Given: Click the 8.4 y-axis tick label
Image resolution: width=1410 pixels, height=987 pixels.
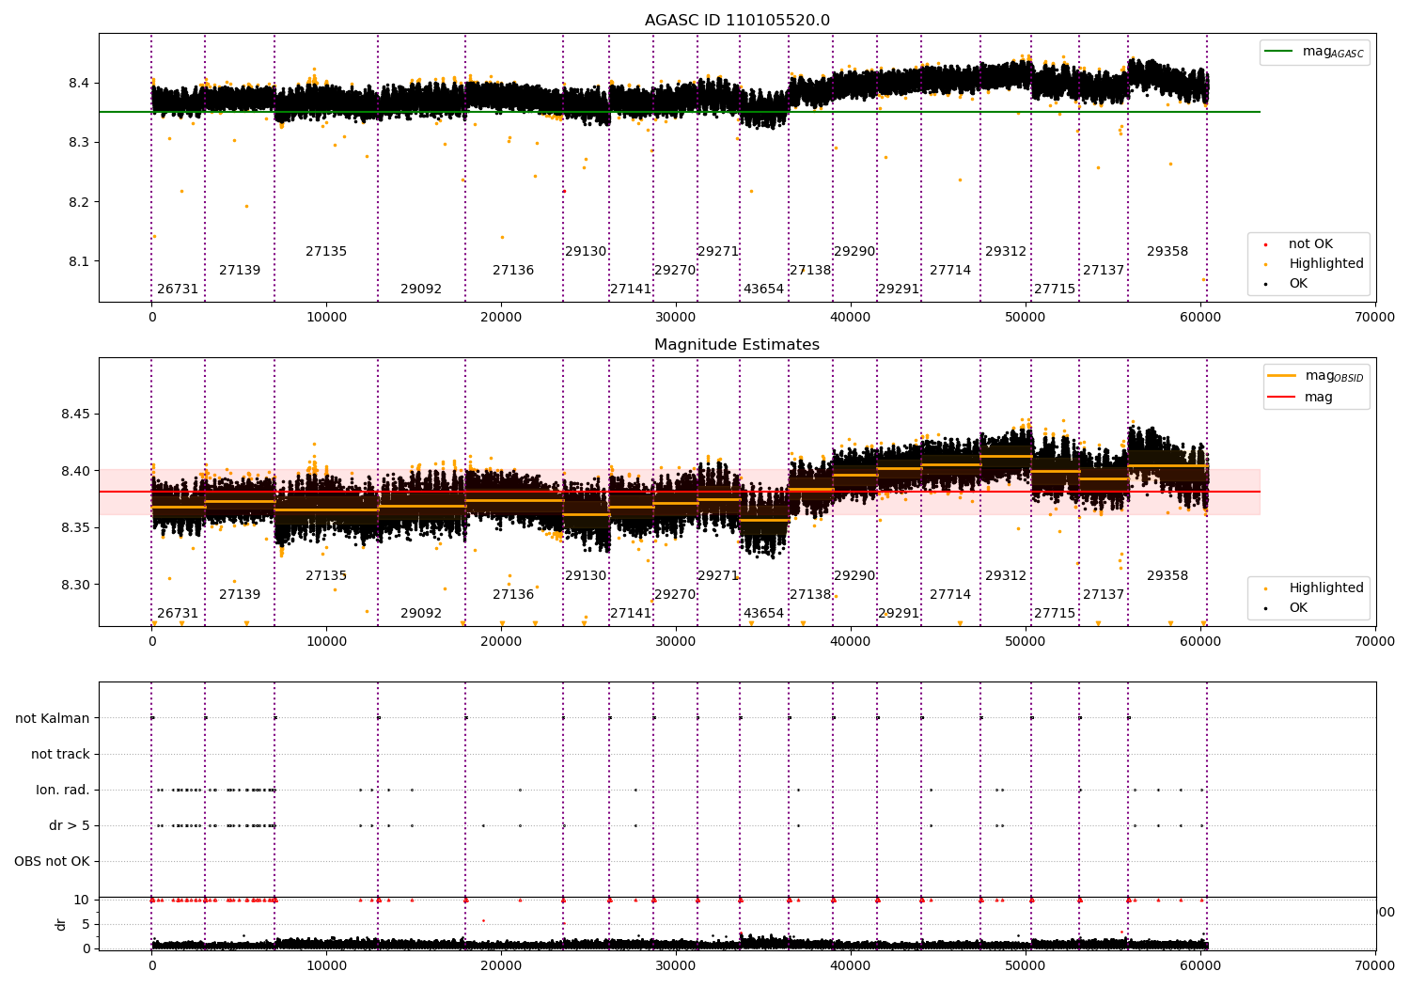Looking at the screenshot, I should [79, 83].
